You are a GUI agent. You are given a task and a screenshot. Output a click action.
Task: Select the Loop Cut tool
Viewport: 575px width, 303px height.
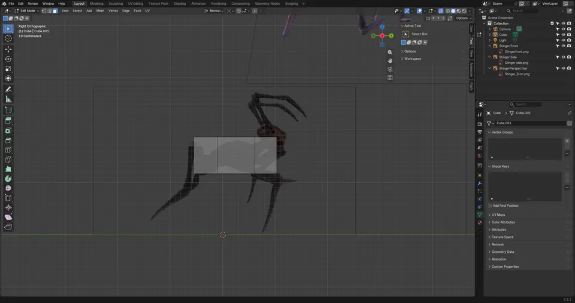tap(8, 150)
